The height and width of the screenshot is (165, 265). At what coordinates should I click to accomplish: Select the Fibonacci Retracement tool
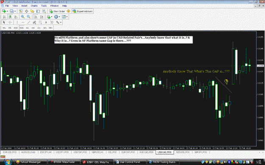point(40,22)
